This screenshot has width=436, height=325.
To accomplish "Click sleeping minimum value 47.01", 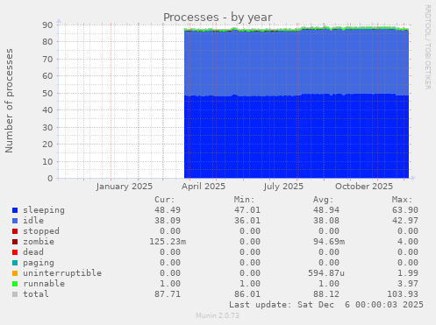I will (x=247, y=210).
